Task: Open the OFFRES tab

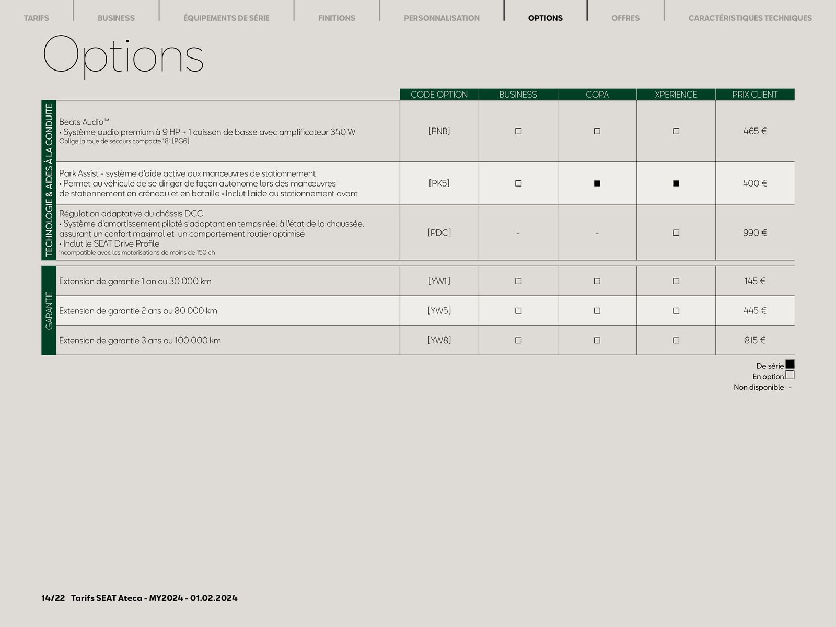Action: tap(625, 18)
